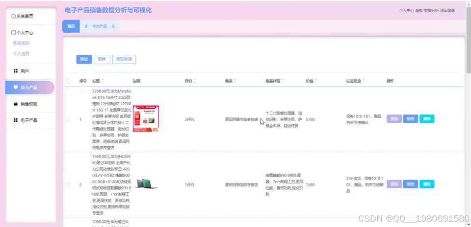Toggle the select-all checkbox in table header
The height and width of the screenshot is (227, 471).
click(68, 81)
